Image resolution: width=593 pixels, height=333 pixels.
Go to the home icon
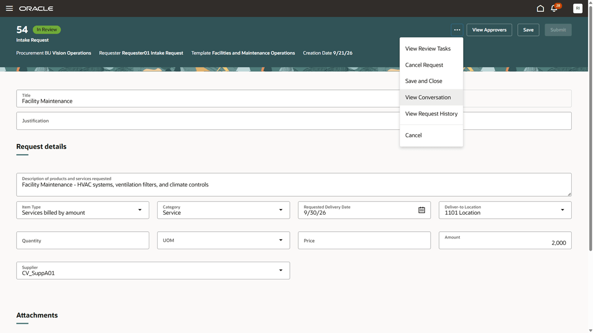tap(540, 8)
